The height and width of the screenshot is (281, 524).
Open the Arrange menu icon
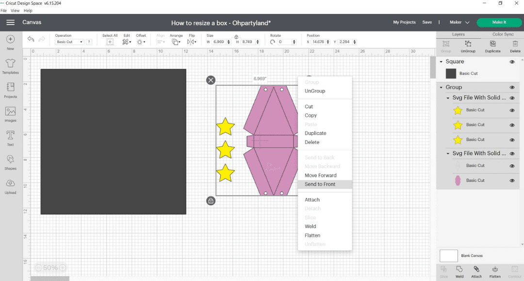176,42
